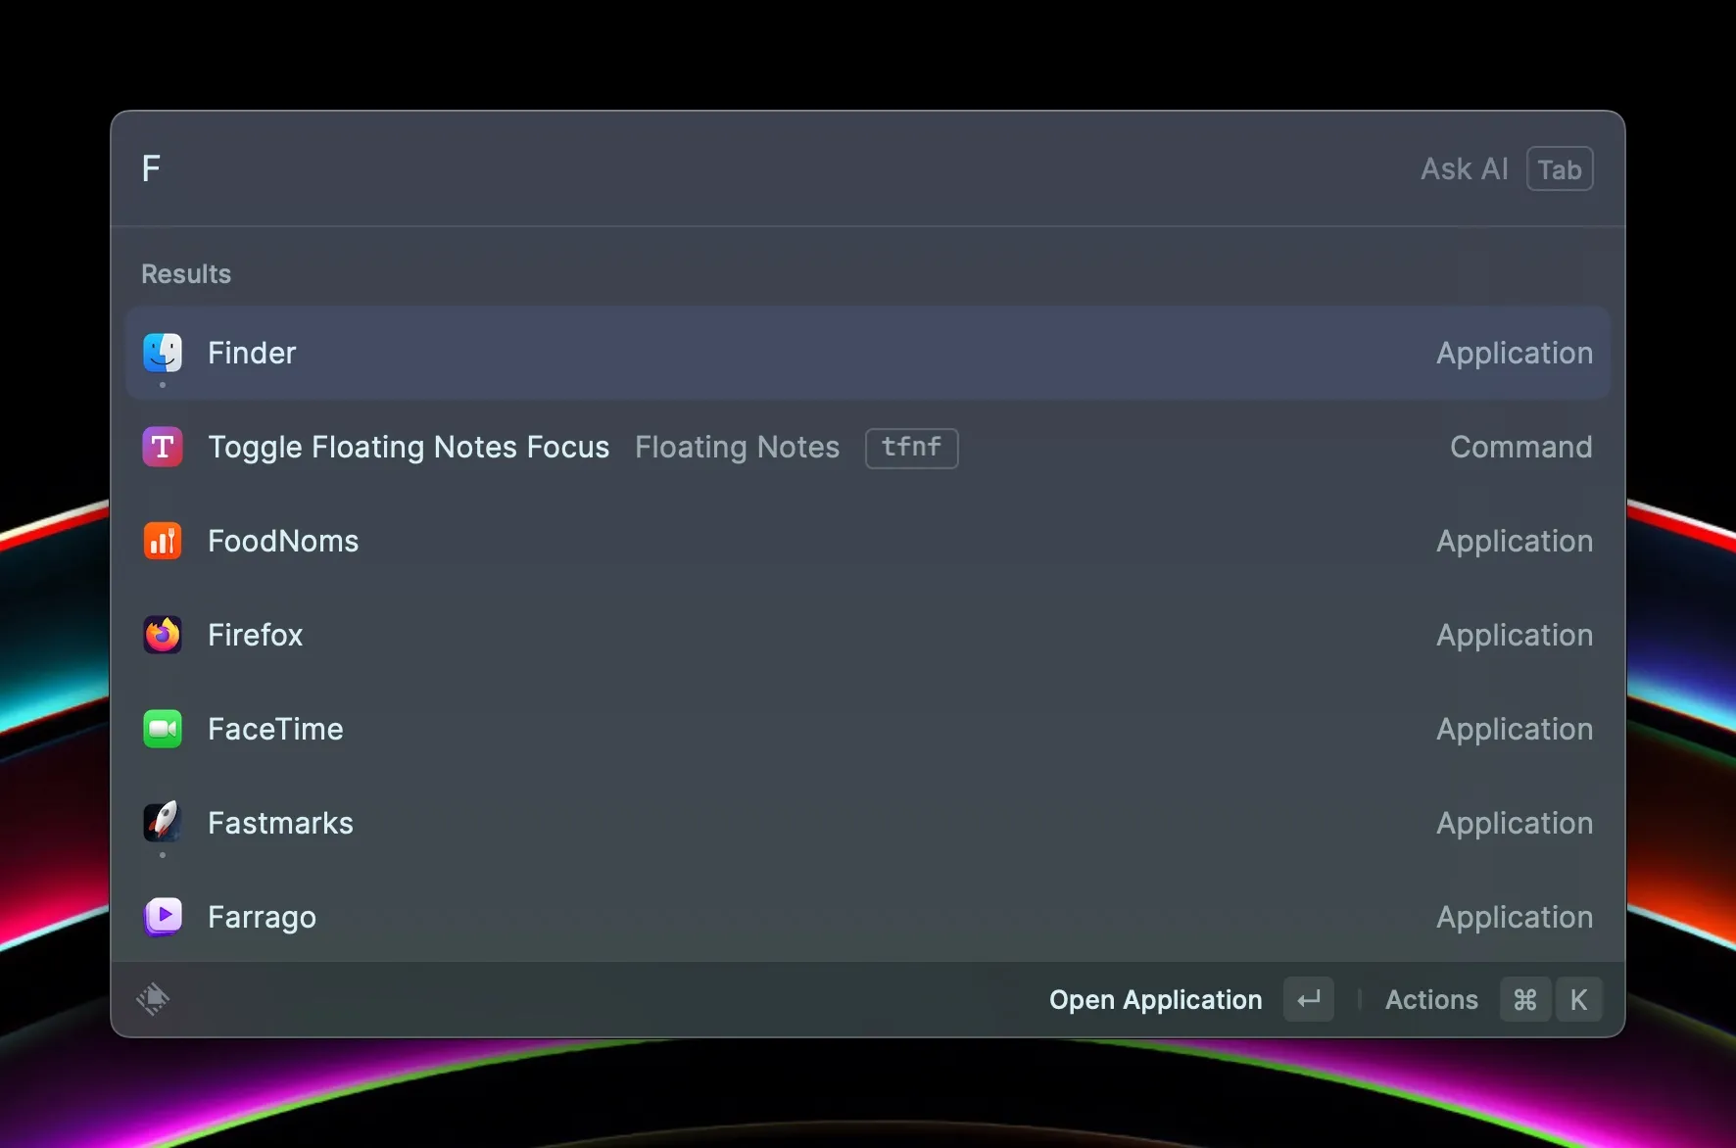Click the green FaceTime camera icon
This screenshot has width=1736, height=1148.
(163, 730)
